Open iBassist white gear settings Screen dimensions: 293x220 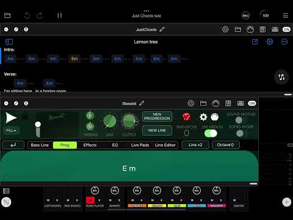[203, 117]
